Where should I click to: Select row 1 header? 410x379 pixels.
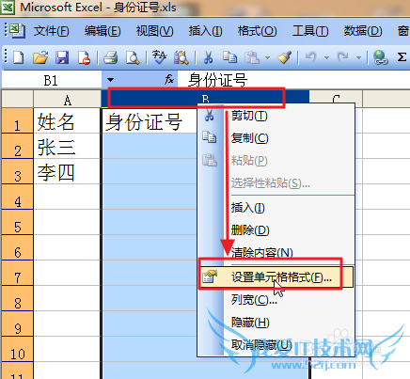(x=17, y=121)
